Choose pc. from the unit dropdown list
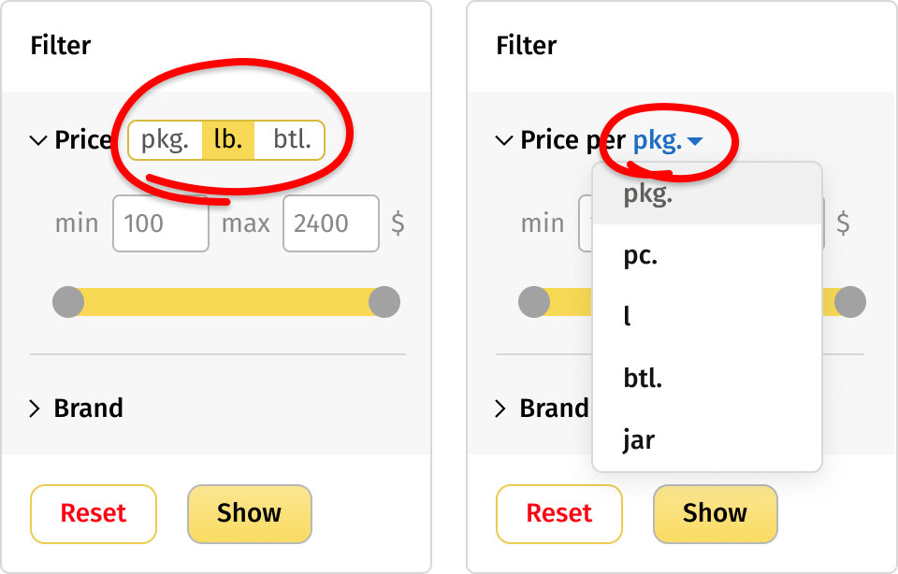898x574 pixels. (x=707, y=255)
